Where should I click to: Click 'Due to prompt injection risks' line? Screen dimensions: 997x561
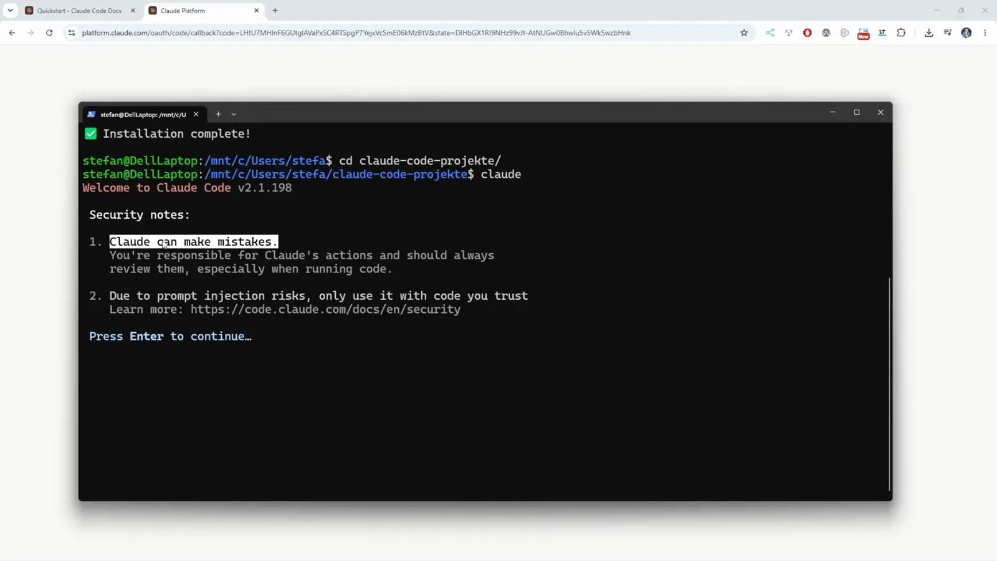(x=319, y=295)
